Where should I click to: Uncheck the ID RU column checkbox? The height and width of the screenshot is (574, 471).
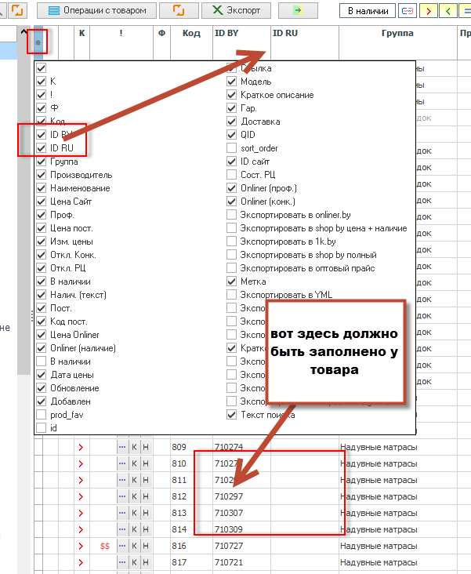point(42,148)
